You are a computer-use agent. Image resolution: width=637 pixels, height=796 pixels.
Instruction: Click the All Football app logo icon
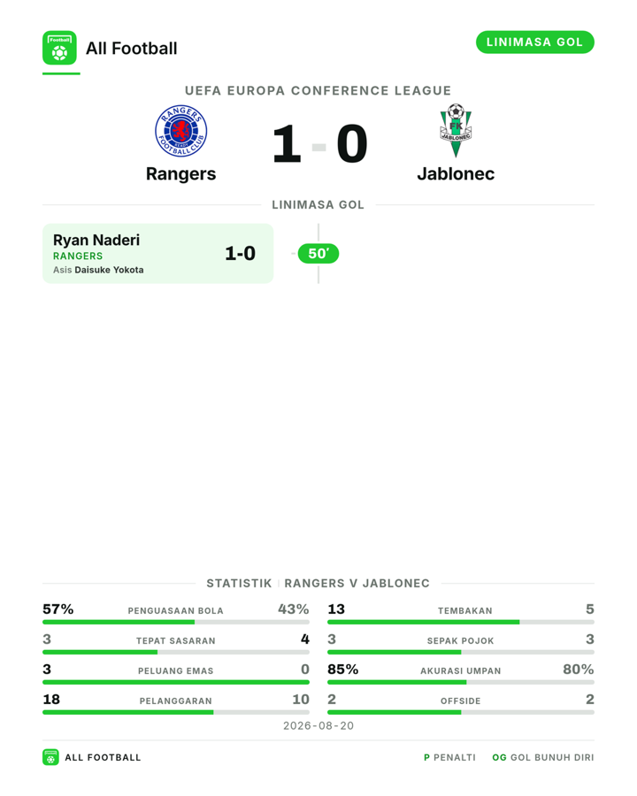click(59, 48)
